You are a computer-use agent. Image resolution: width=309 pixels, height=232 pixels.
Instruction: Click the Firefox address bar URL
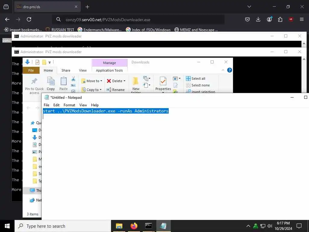click(x=108, y=20)
